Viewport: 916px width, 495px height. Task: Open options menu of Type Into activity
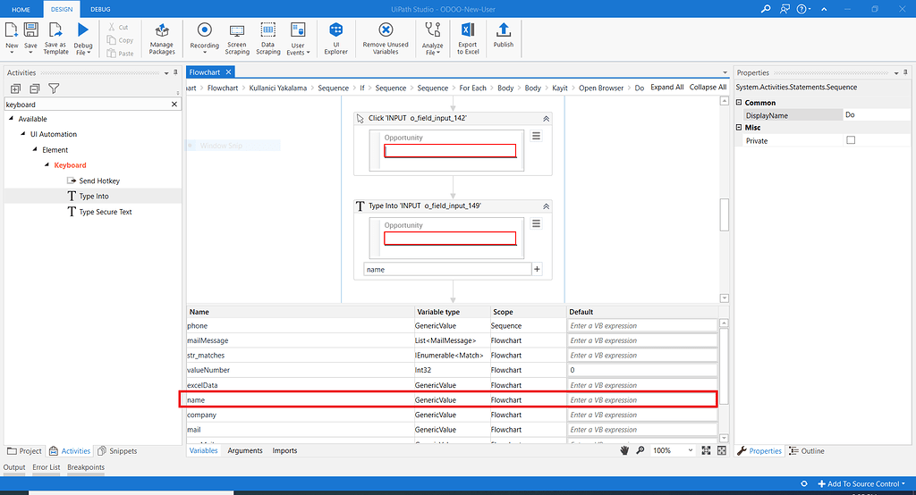(536, 223)
